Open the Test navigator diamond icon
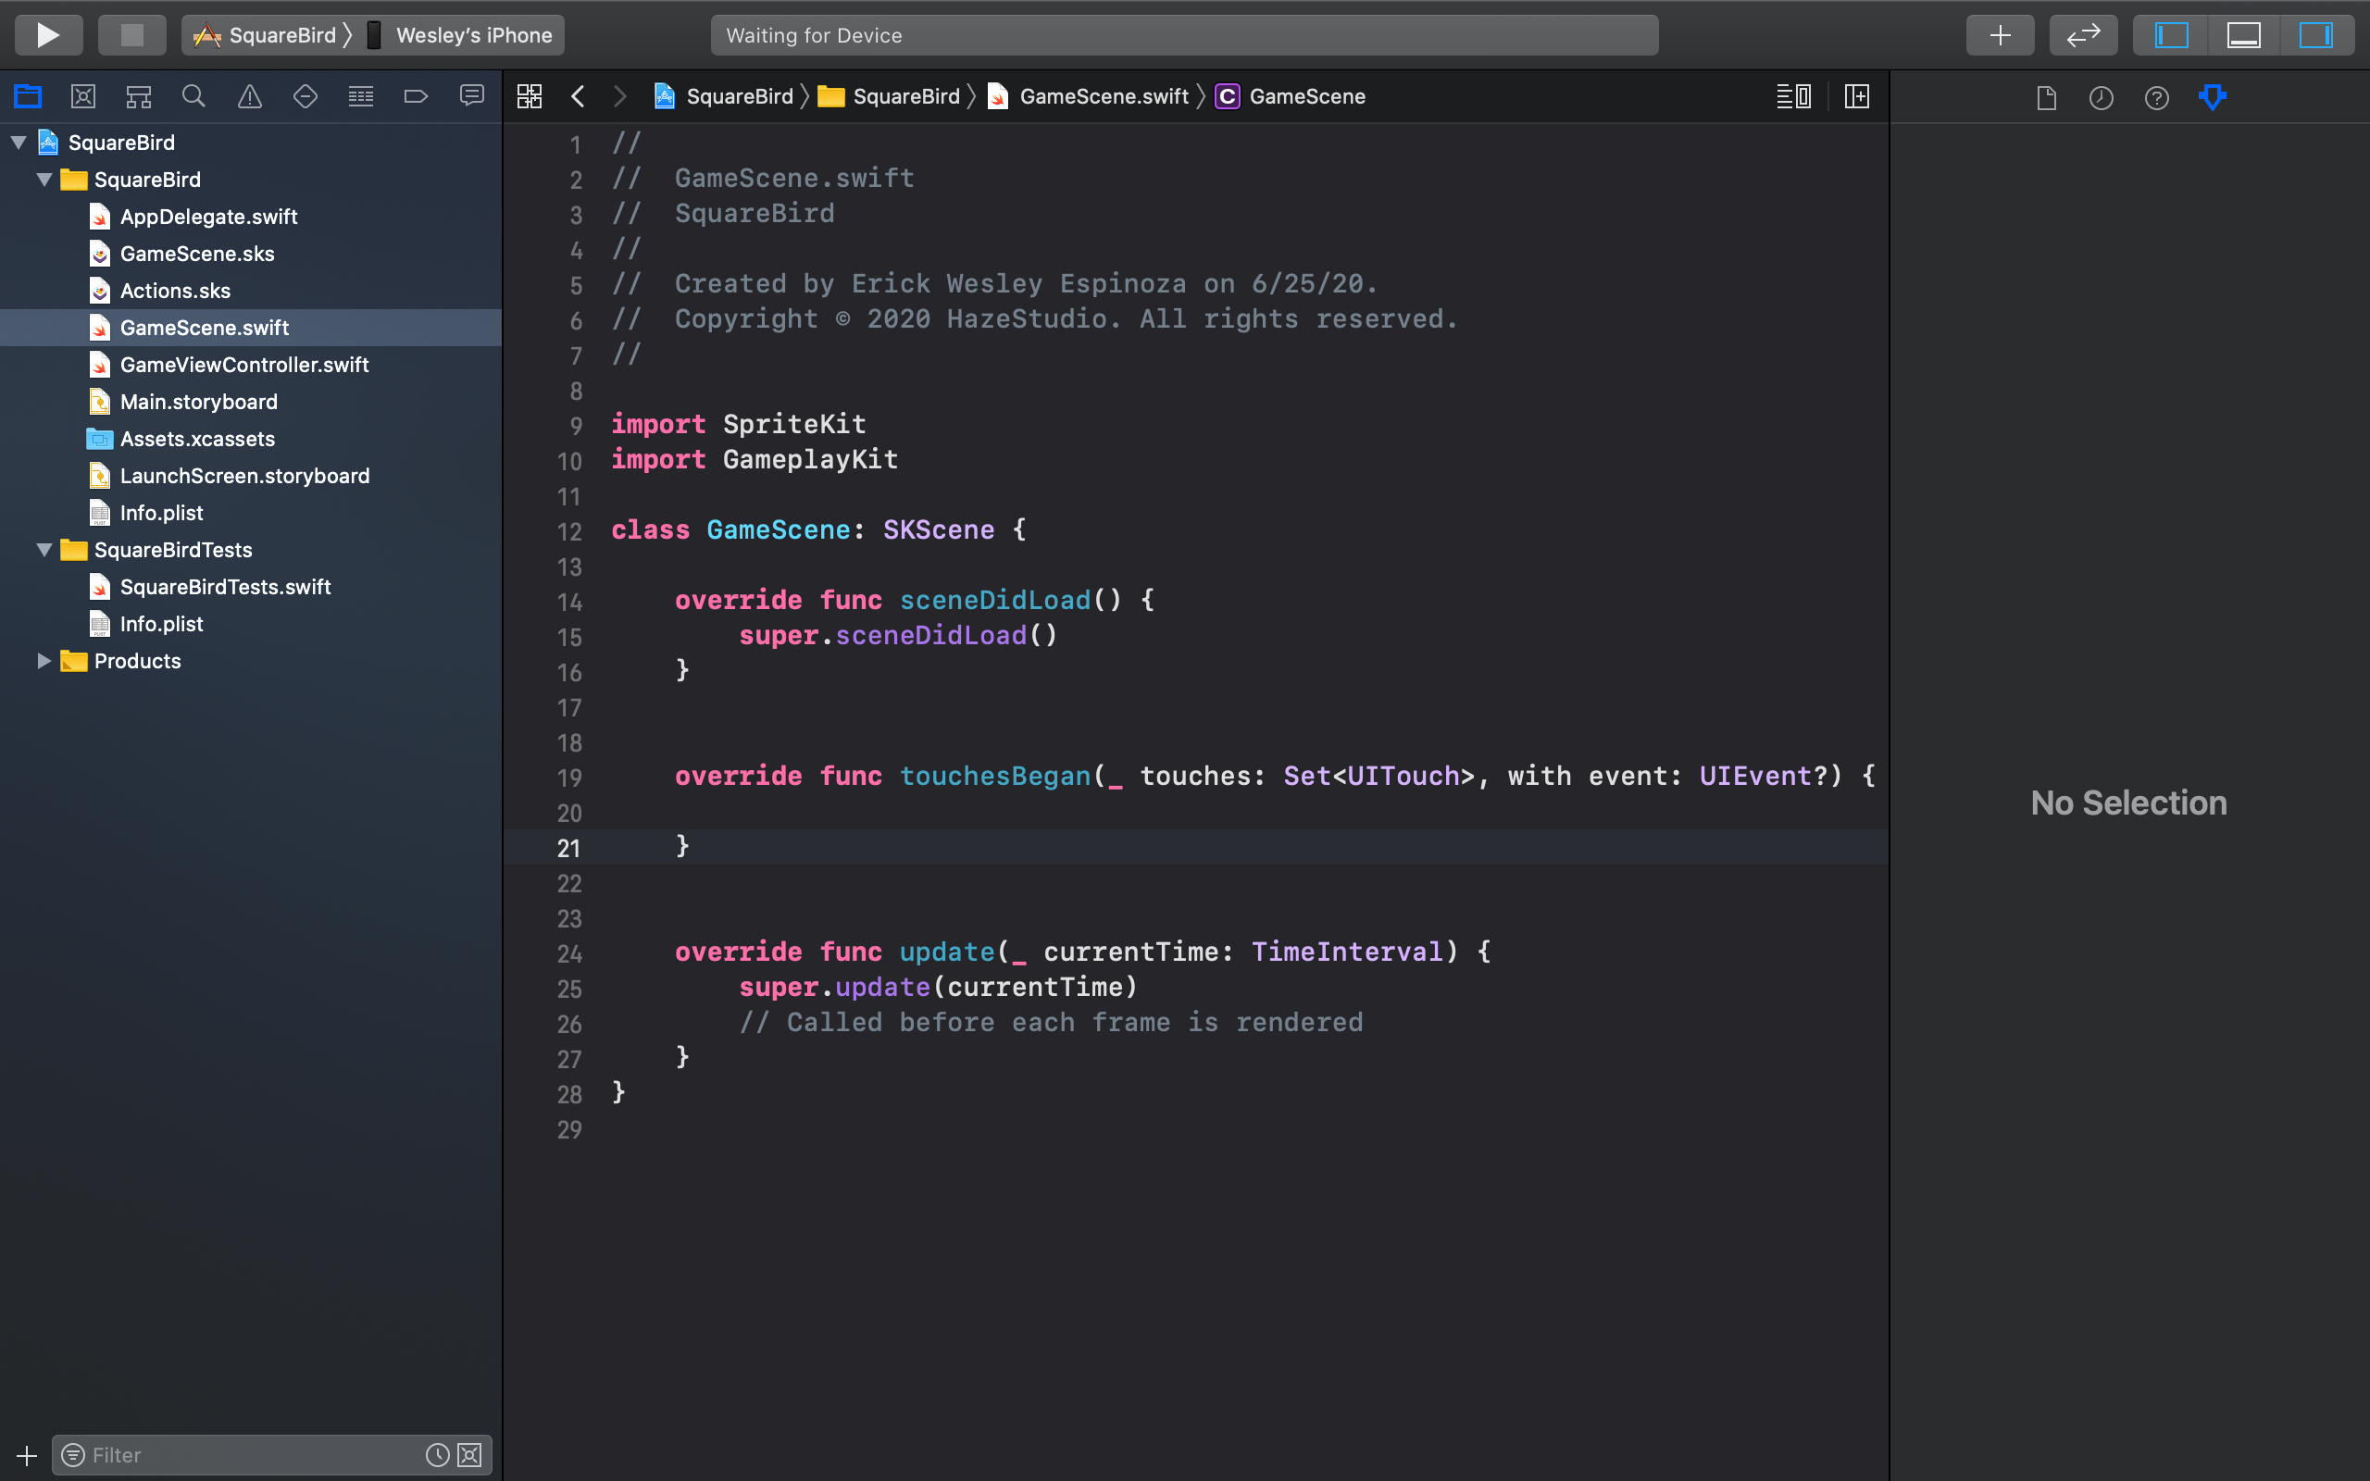Screen dimensions: 2370x1481 point(306,96)
